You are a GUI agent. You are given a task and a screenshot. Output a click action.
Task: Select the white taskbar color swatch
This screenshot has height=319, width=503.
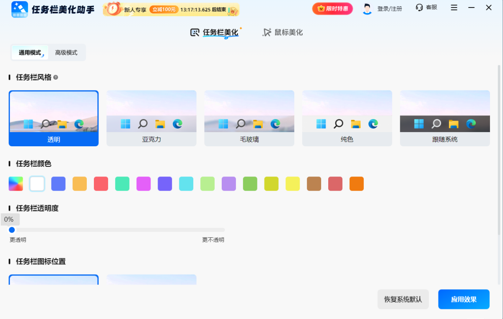click(37, 184)
